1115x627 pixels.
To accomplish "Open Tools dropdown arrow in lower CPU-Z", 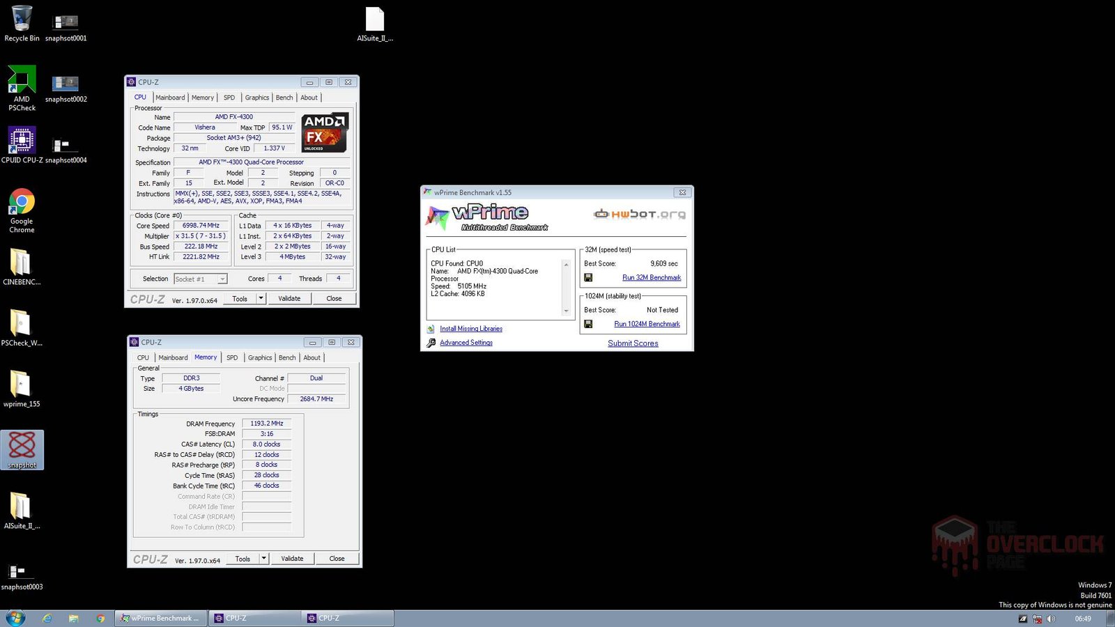I will 264,559.
